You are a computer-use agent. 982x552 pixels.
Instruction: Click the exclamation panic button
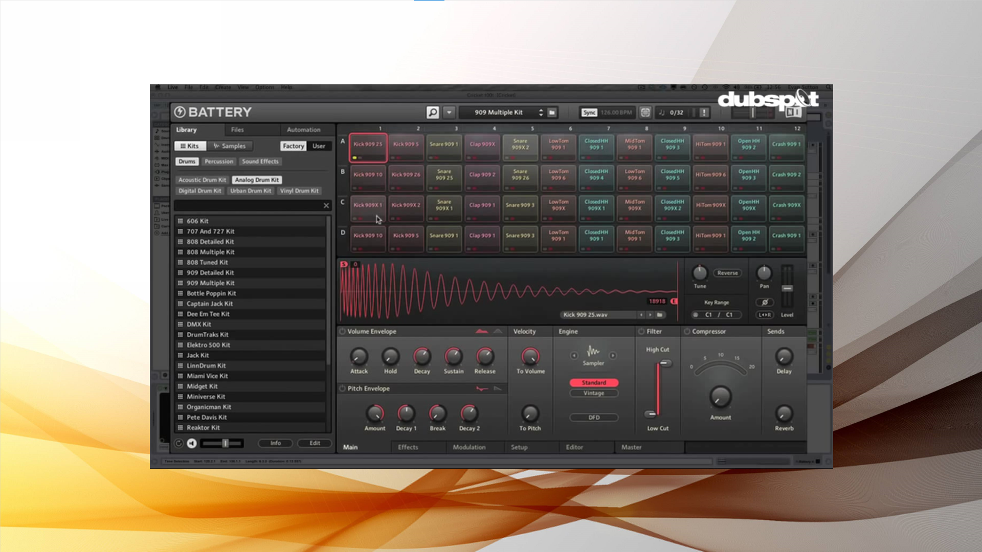coord(704,112)
